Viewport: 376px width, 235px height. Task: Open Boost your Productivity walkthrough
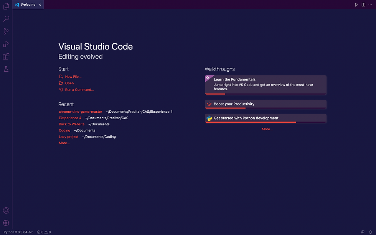click(266, 104)
